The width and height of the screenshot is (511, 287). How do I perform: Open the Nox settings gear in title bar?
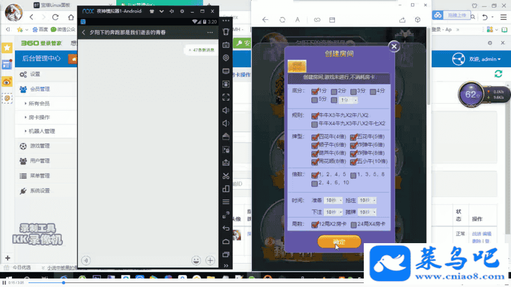(x=182, y=11)
